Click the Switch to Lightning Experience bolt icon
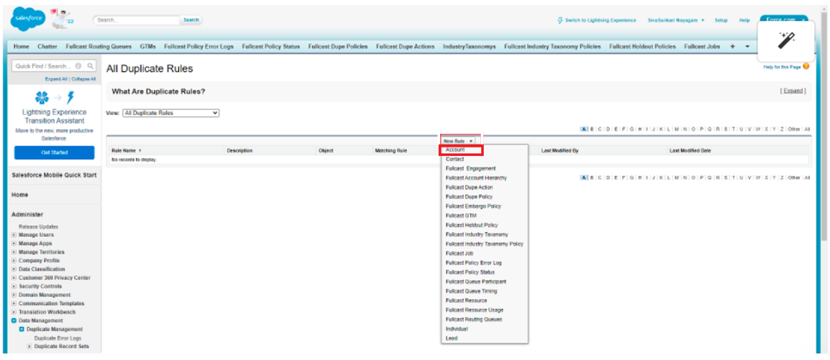Image resolution: width=830 pixels, height=360 pixels. [x=560, y=20]
